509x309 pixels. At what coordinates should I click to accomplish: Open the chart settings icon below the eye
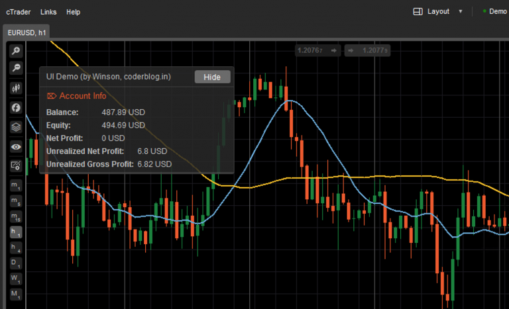15,165
